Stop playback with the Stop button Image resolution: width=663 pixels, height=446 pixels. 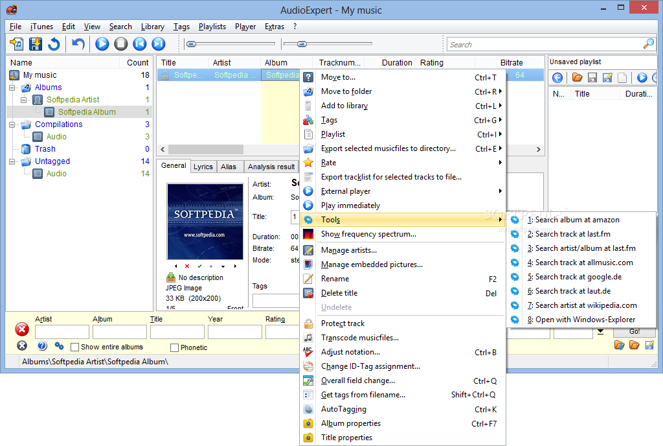(120, 43)
